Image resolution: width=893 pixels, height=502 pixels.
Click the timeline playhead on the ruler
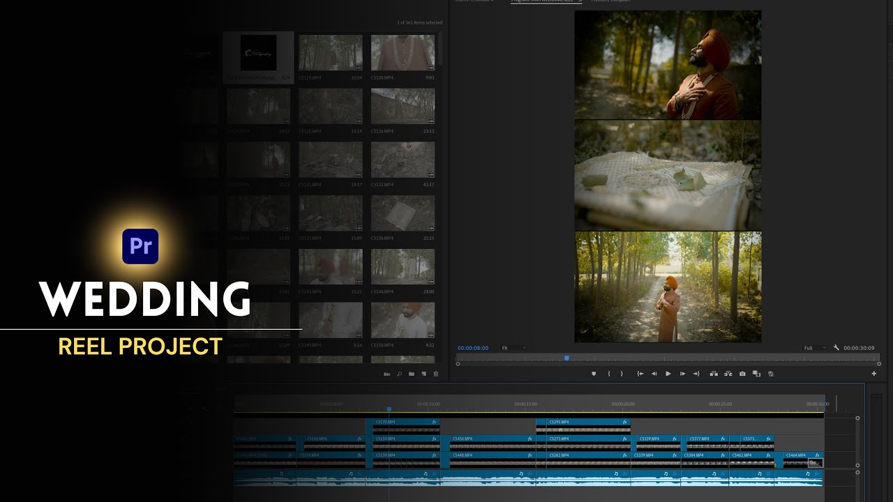[389, 409]
